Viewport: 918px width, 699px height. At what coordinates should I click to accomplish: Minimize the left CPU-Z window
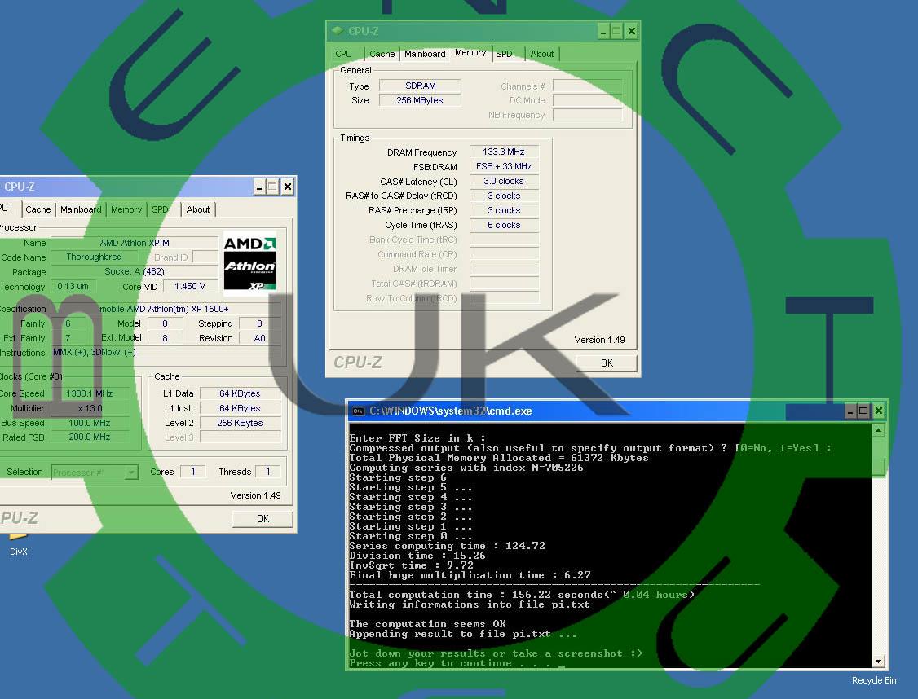(259, 187)
